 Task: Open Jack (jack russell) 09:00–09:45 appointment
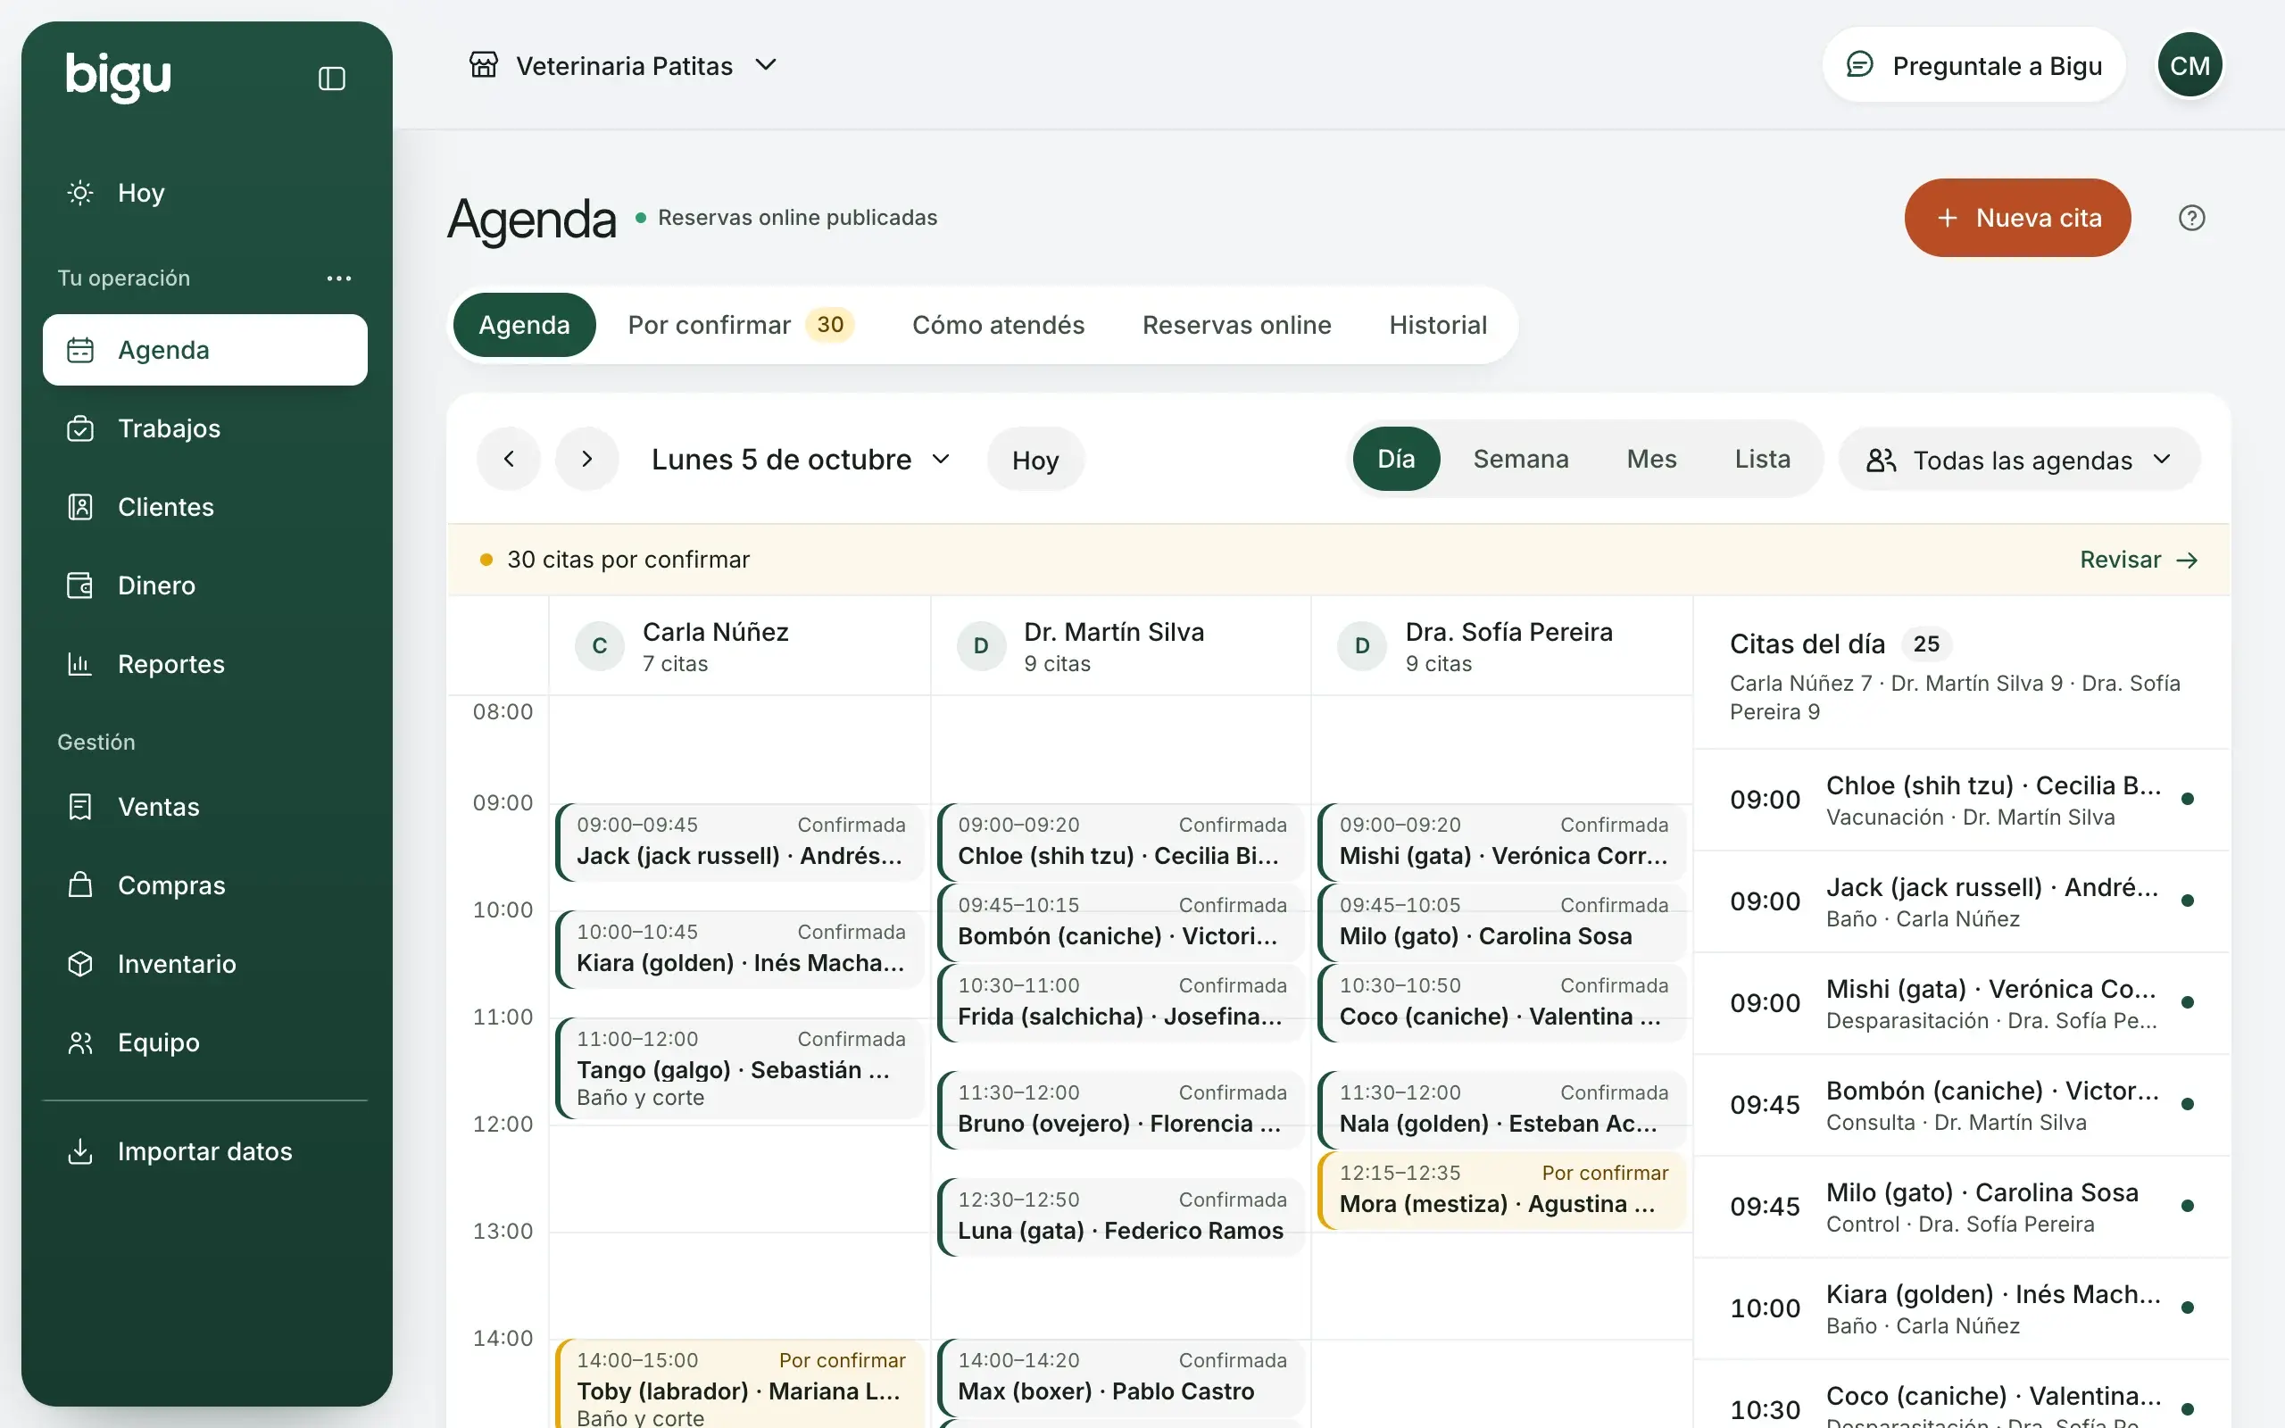[740, 842]
